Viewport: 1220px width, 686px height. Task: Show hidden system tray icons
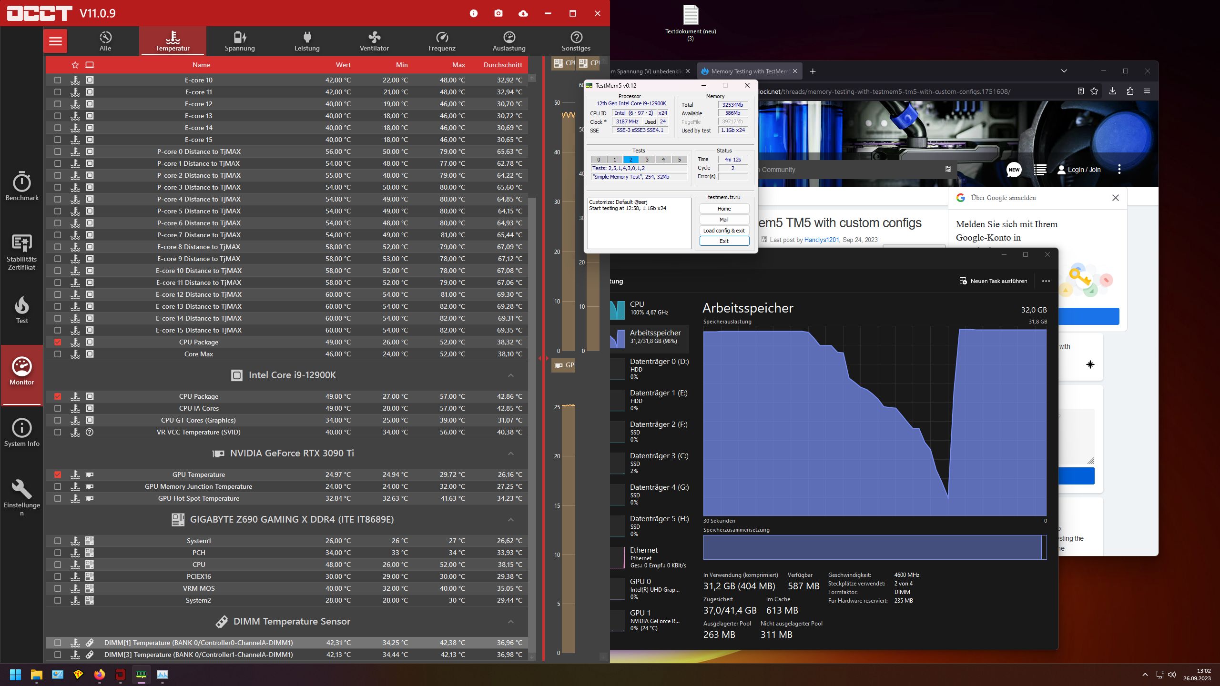point(1145,675)
